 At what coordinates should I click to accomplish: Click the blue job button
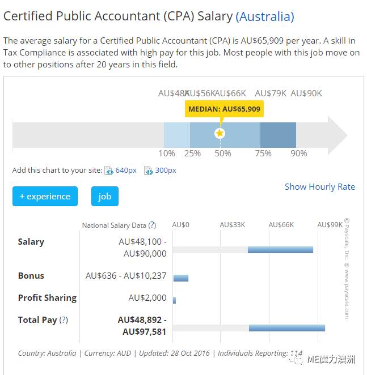coord(105,196)
